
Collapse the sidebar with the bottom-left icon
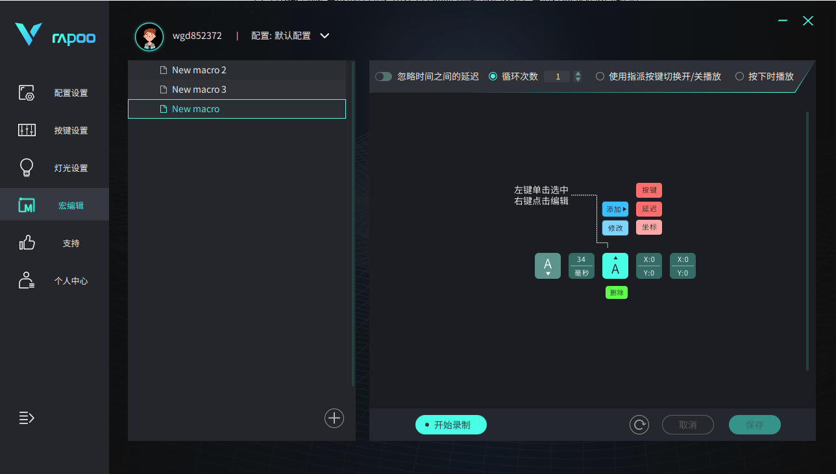pyautogui.click(x=26, y=418)
